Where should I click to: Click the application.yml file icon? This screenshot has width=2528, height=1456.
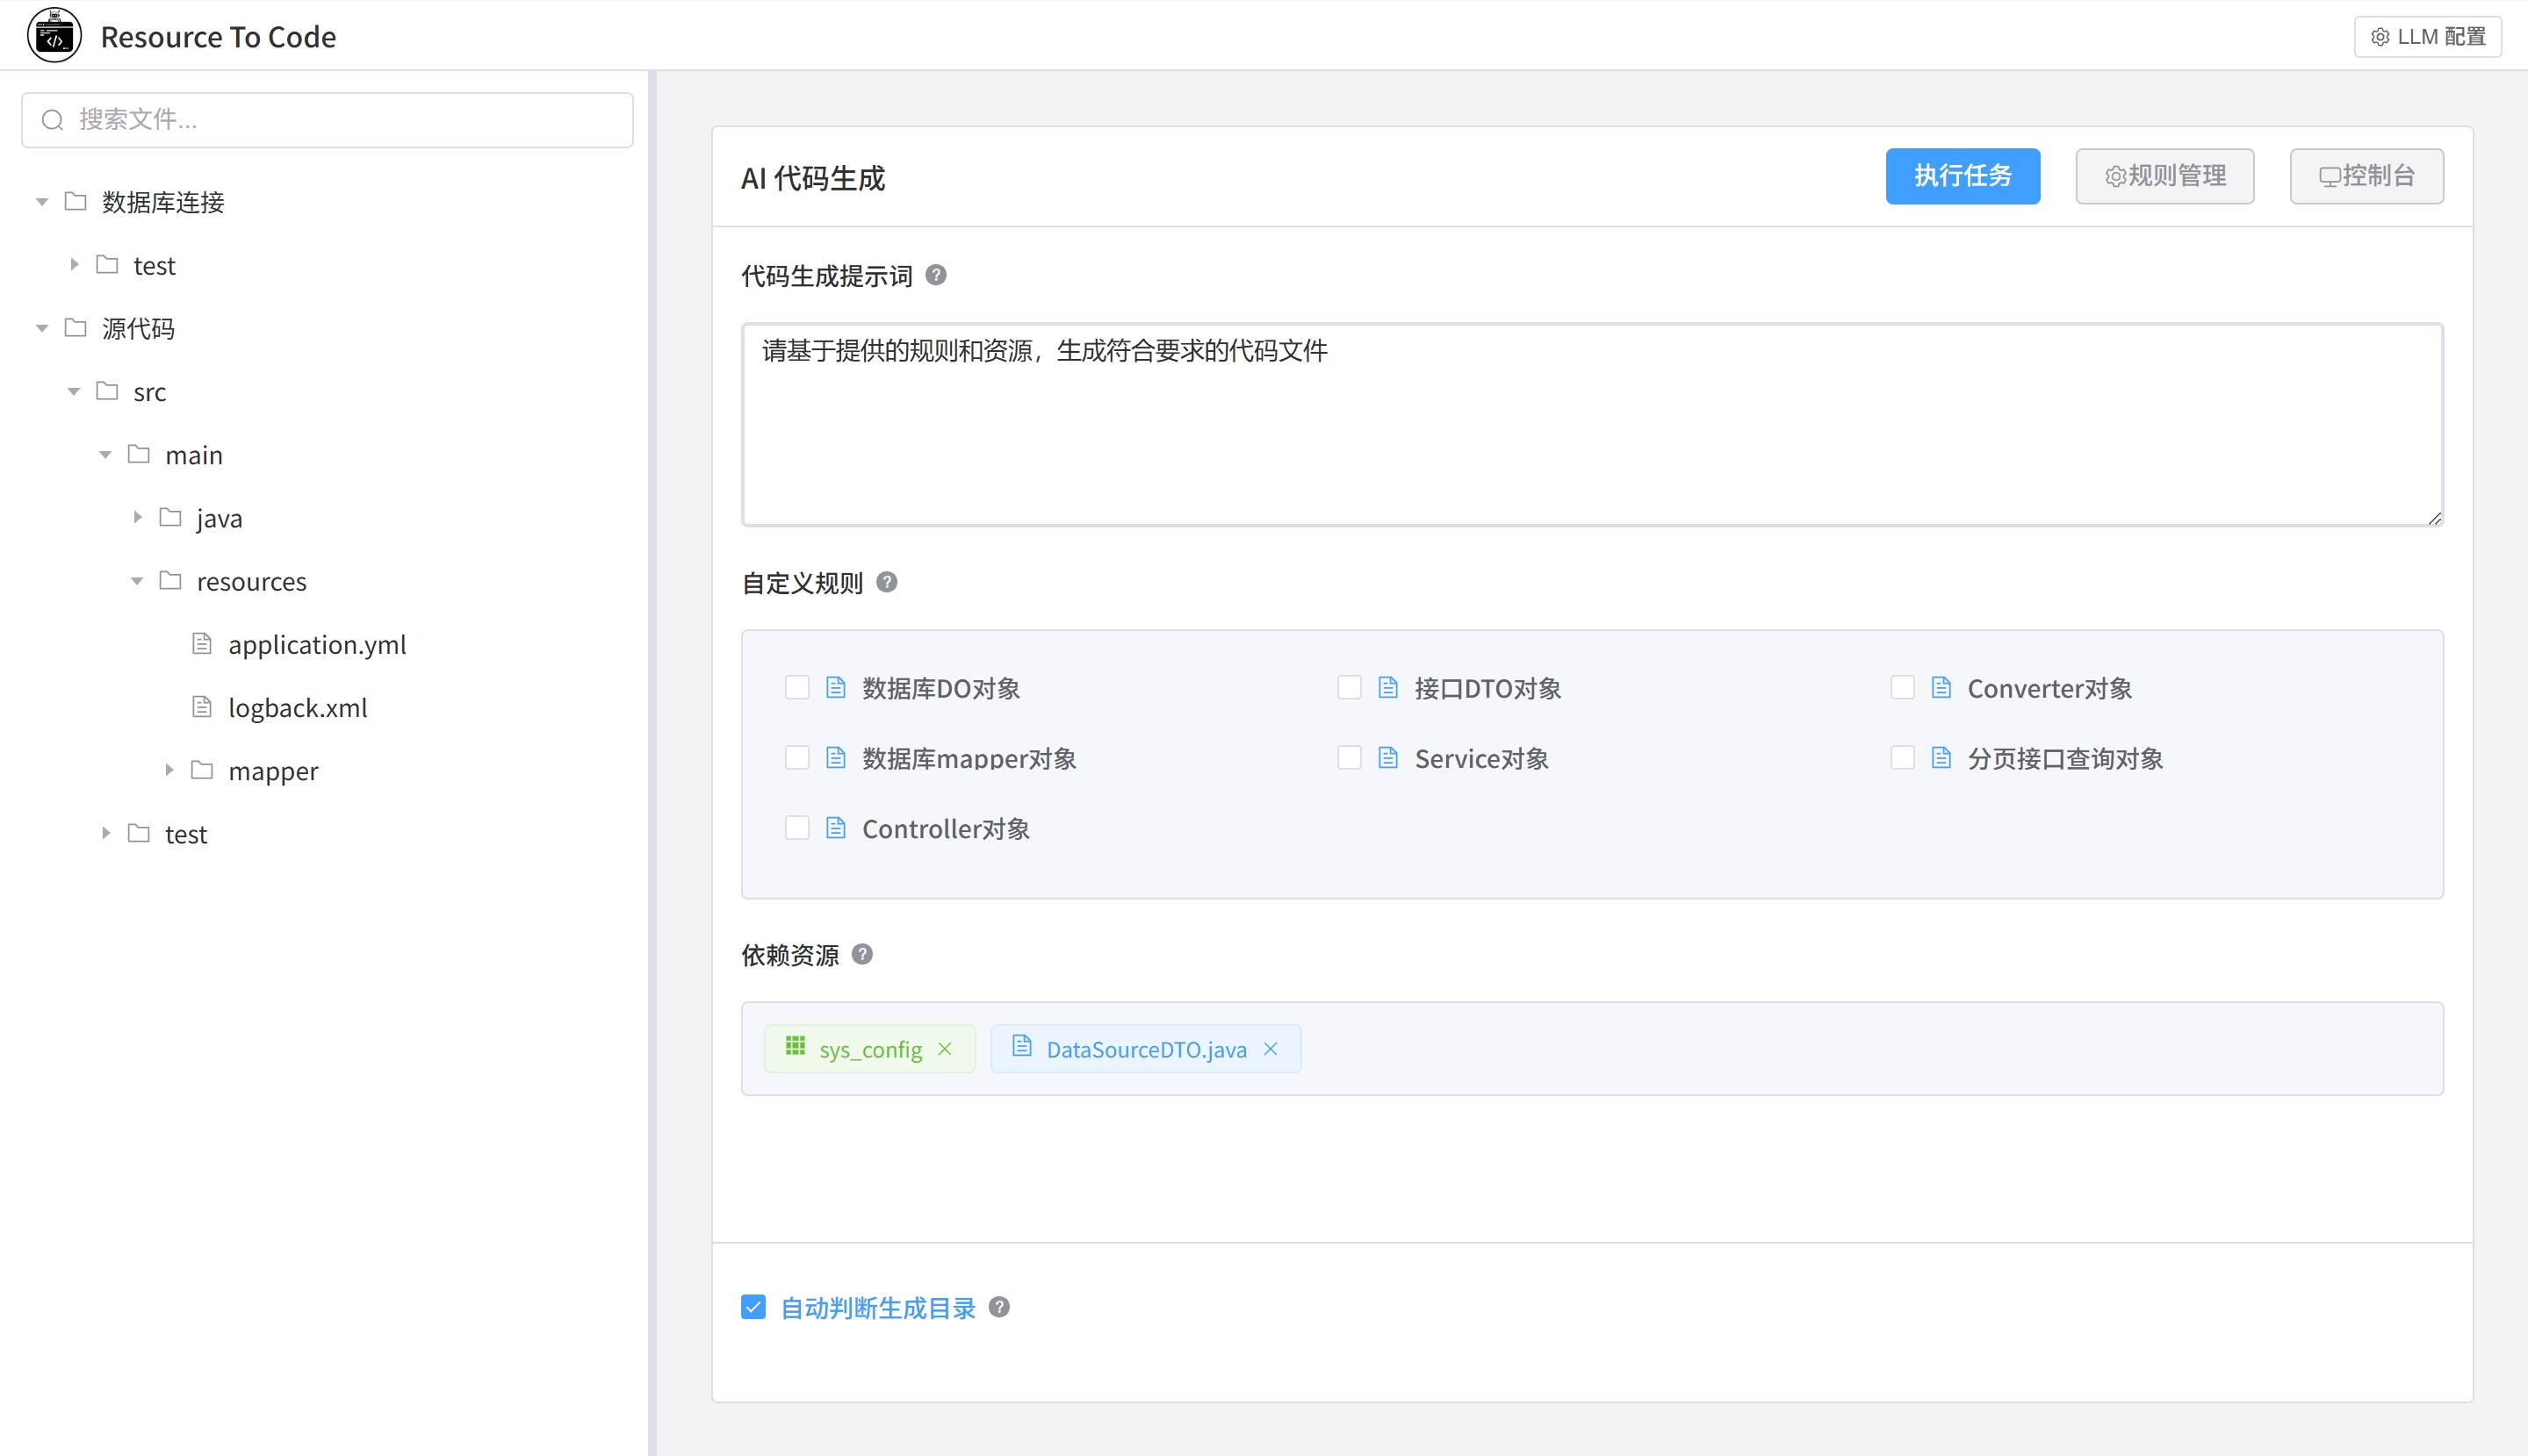pyautogui.click(x=202, y=644)
